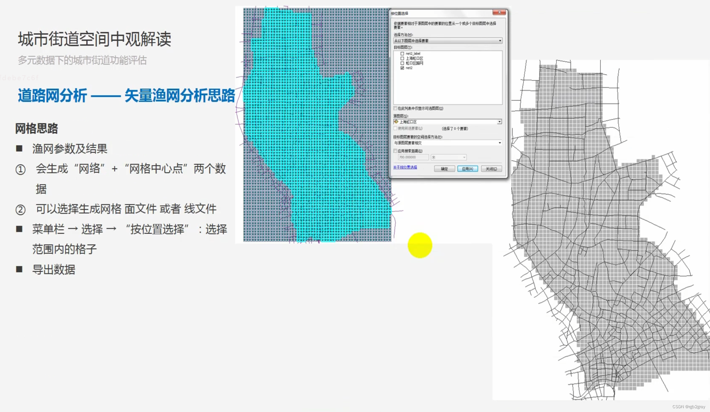Click the 选择了 0 个要素 status text
Image resolution: width=710 pixels, height=412 pixels.
455,128
